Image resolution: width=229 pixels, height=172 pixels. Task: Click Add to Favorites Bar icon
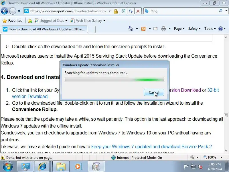tap(30, 21)
